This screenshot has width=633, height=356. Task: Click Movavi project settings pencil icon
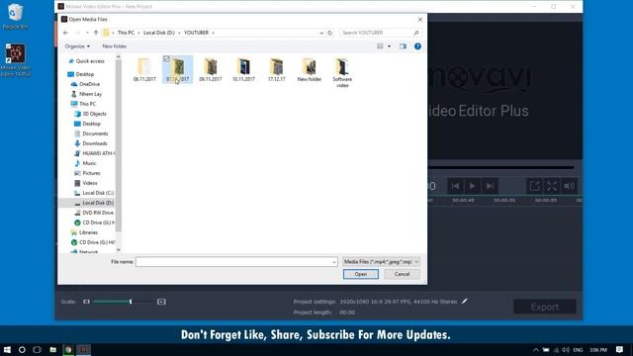click(x=465, y=301)
